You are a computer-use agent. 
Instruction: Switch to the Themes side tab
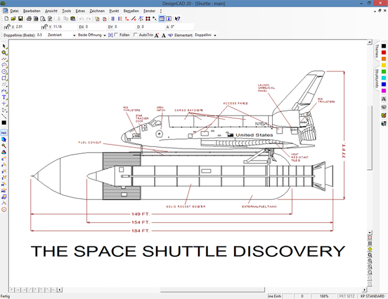point(377,51)
